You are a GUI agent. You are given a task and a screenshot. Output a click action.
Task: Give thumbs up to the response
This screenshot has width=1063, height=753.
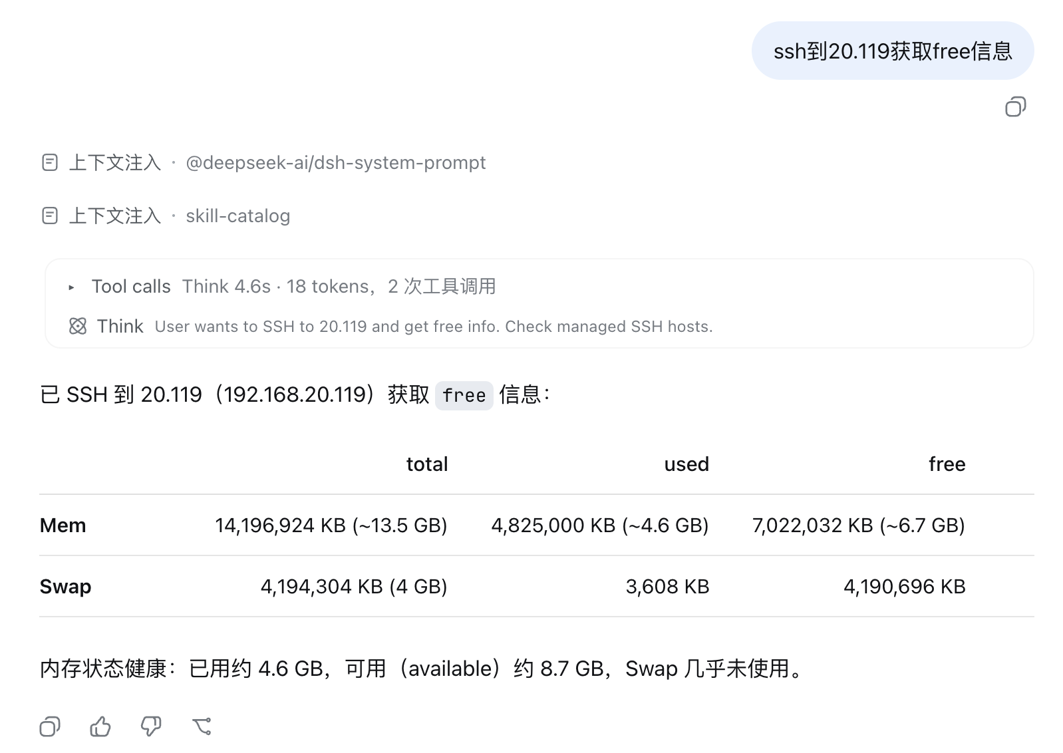(100, 726)
